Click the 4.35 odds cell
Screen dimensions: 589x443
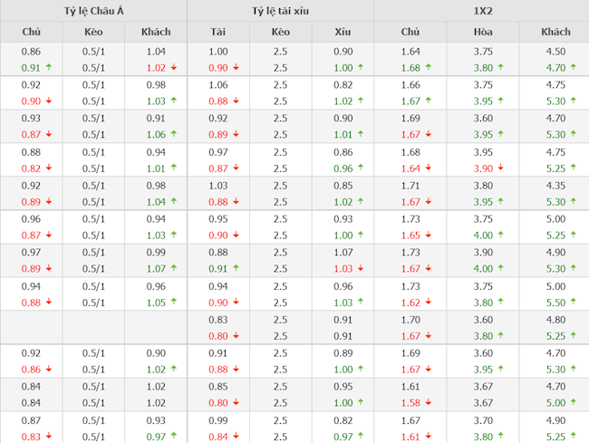[555, 186]
